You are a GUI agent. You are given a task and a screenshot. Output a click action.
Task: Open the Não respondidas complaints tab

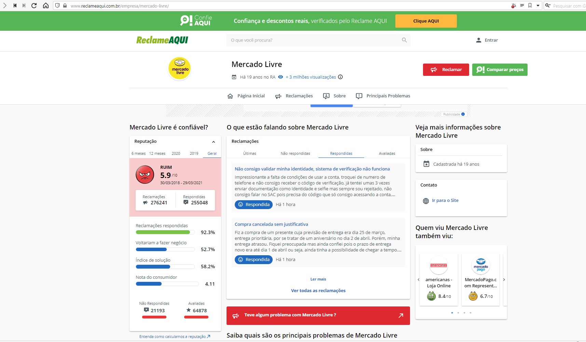coord(295,153)
